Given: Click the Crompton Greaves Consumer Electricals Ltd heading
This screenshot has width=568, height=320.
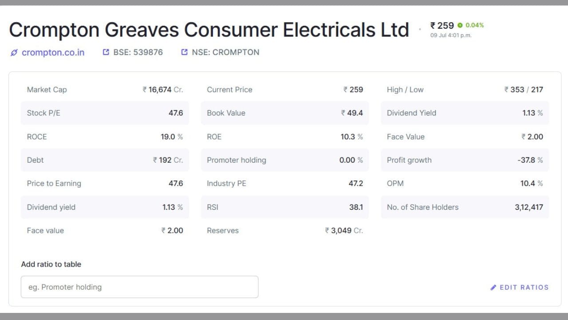Looking at the screenshot, I should [209, 30].
